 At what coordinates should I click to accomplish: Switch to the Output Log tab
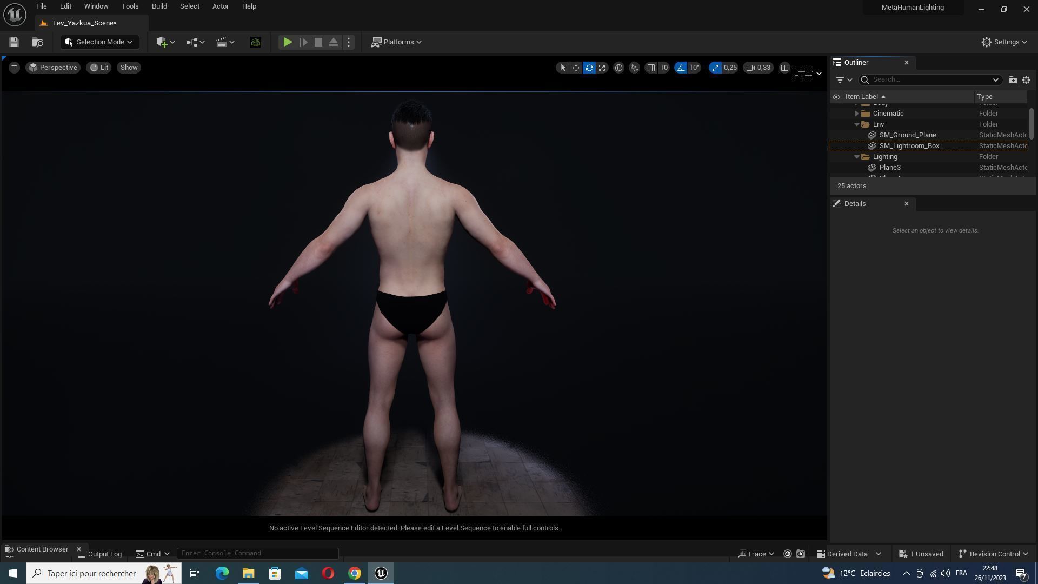click(101, 554)
